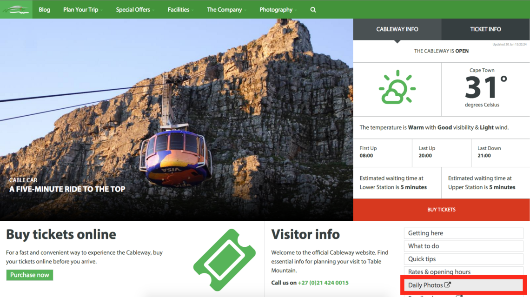Open the Daily Photos link
This screenshot has height=297, width=530.
tap(464, 285)
